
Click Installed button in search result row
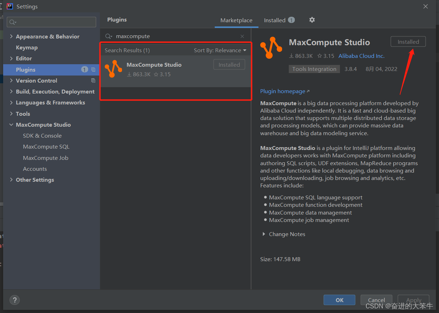[x=229, y=65]
